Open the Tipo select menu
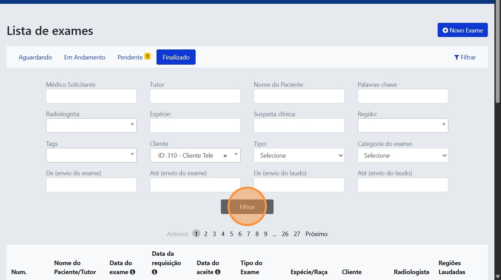This screenshot has height=280, width=501. 299,156
